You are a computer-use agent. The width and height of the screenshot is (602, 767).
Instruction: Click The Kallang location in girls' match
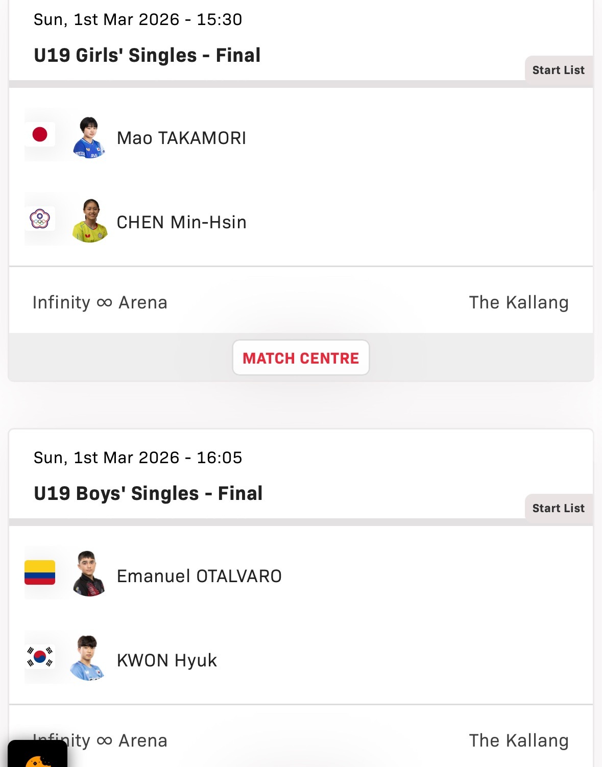[519, 302]
